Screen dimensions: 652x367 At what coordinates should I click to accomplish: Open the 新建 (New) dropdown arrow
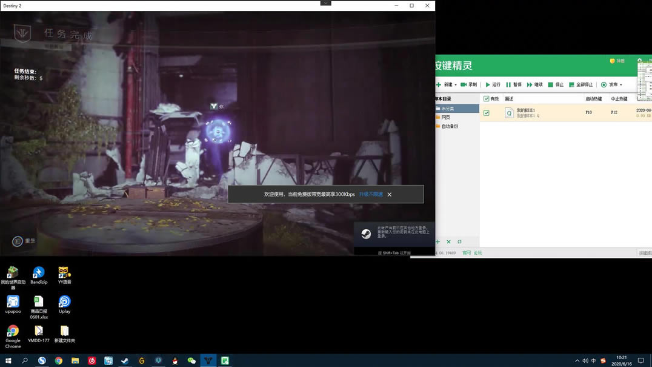[456, 85]
